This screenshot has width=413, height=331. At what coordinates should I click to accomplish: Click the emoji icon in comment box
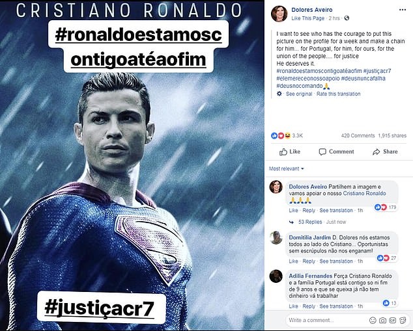point(373,321)
